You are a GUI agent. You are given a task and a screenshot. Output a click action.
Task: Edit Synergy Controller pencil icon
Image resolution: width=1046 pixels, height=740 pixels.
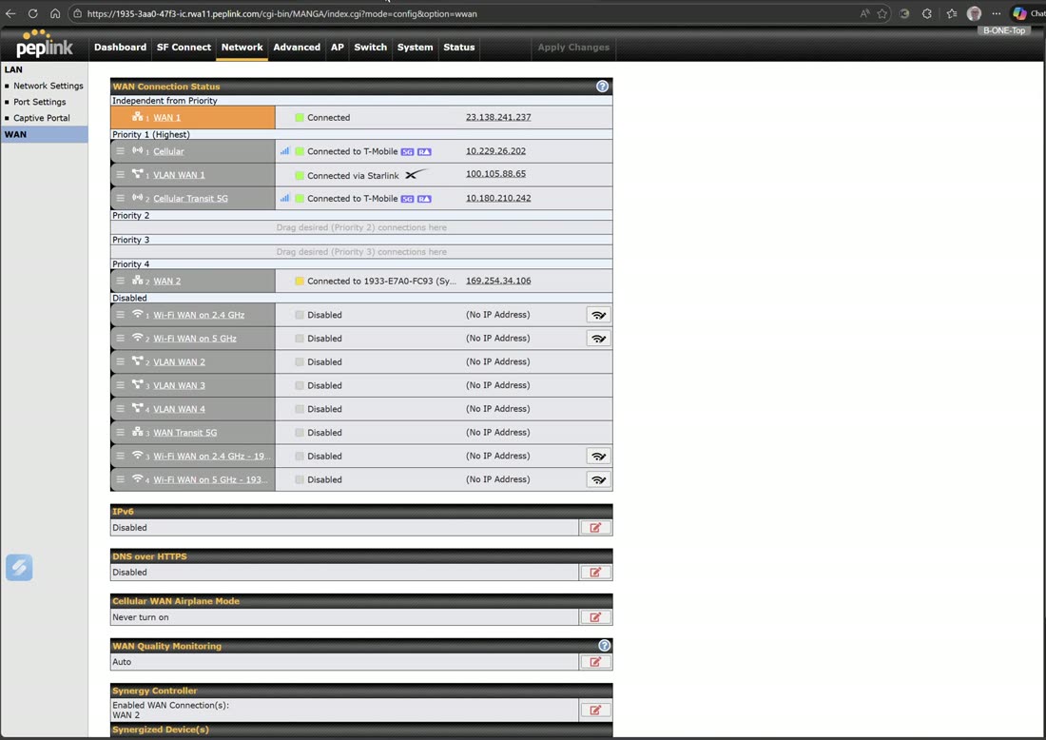coord(595,710)
